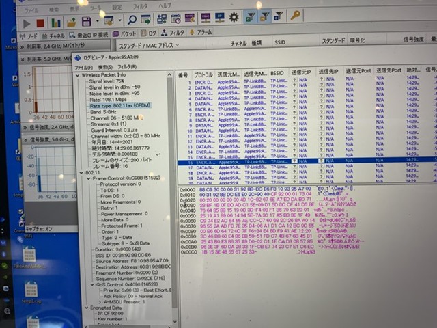The height and width of the screenshot is (328, 437).
Task: Click SSID column header in main window
Action: tap(280, 42)
